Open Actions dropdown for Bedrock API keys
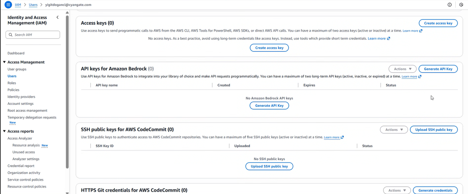This screenshot has width=468, height=194. pyautogui.click(x=402, y=69)
